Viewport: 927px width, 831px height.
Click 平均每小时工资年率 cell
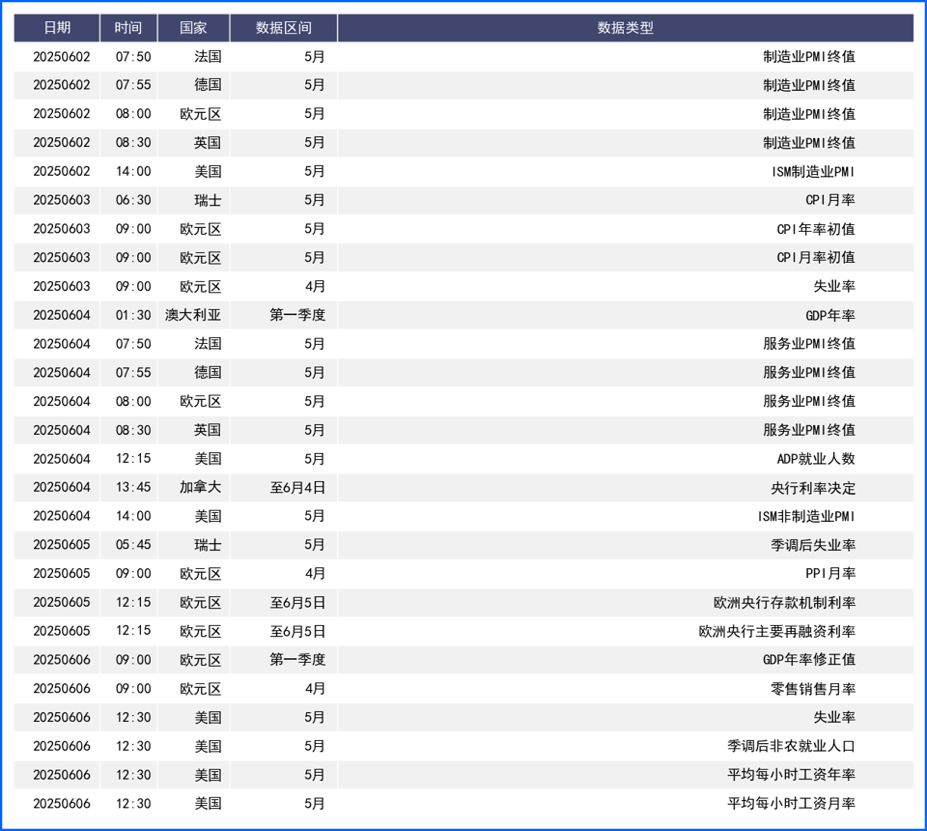[791, 775]
